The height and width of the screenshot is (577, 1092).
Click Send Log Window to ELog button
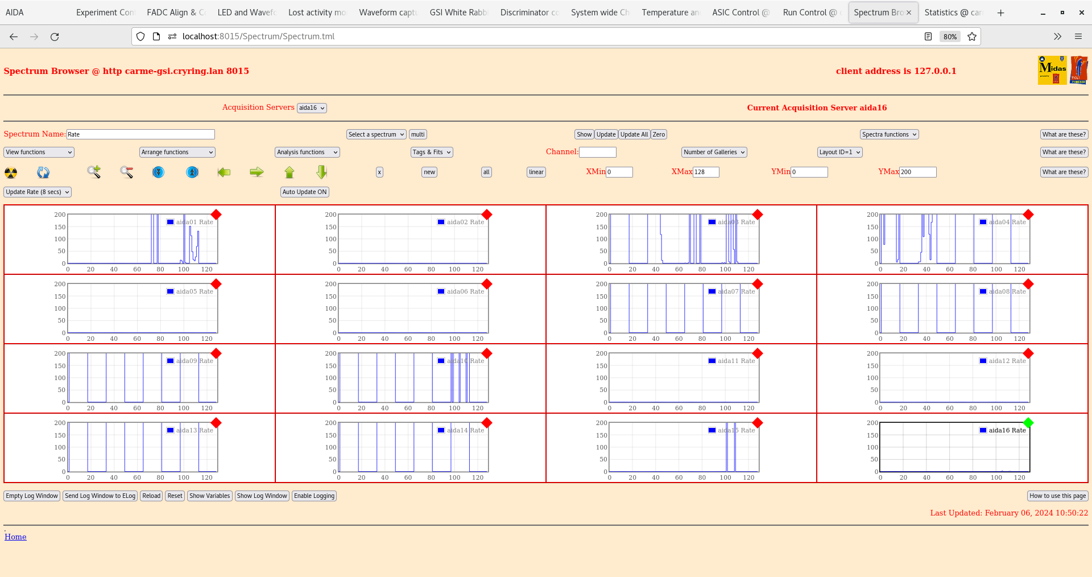pos(100,496)
